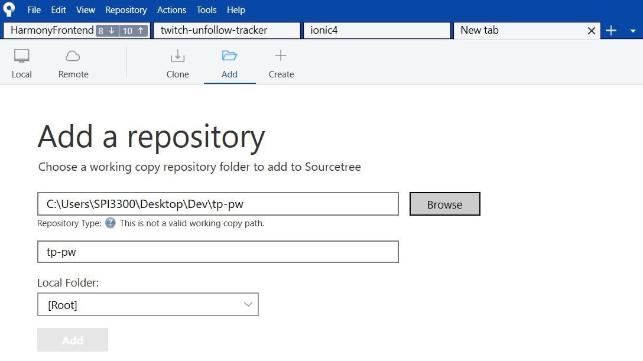Screen dimensions: 643x361
Task: Click the 'Add a repository' heading
Action: pyautogui.click(x=151, y=137)
